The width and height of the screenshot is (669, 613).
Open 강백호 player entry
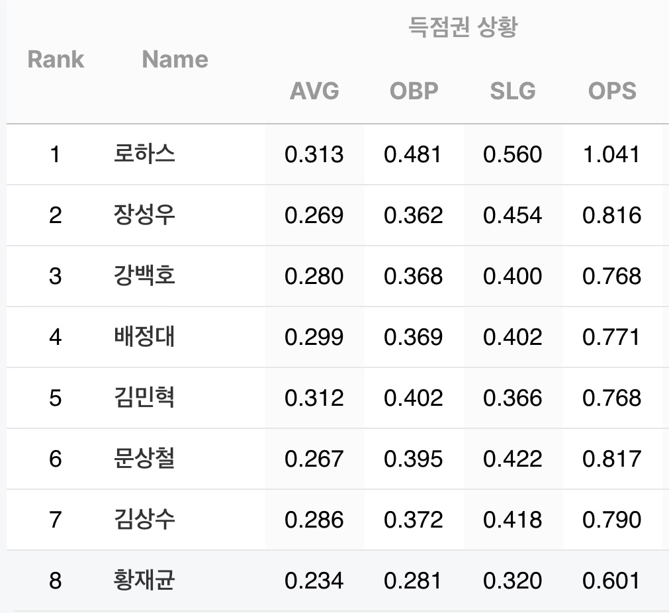pos(144,276)
